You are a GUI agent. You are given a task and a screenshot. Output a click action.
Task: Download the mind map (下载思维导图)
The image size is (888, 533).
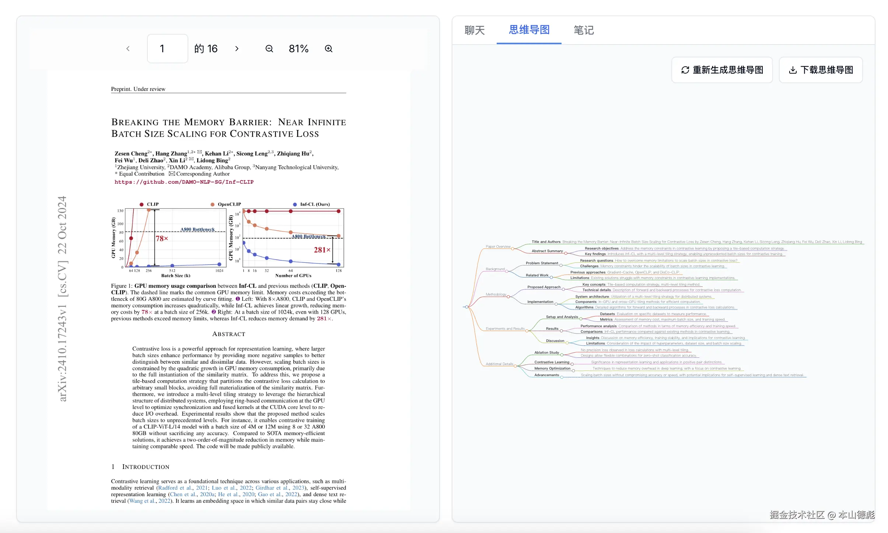pyautogui.click(x=821, y=70)
